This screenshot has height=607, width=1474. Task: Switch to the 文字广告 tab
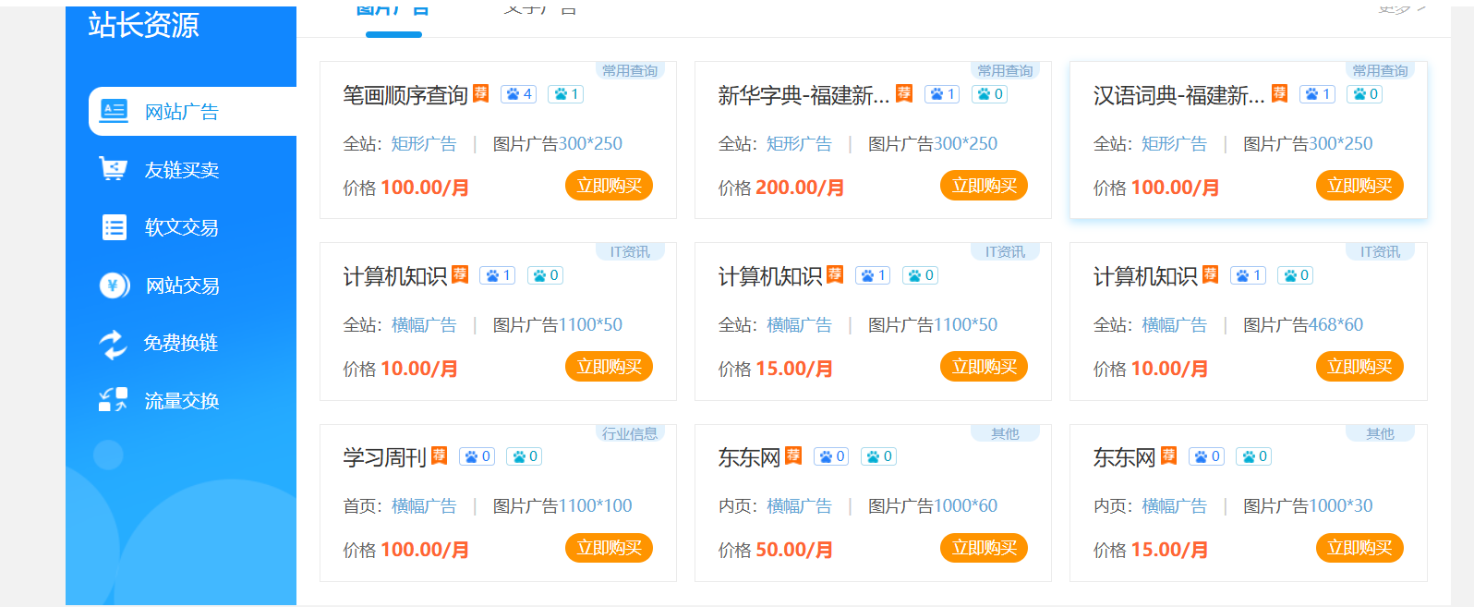coord(540,9)
